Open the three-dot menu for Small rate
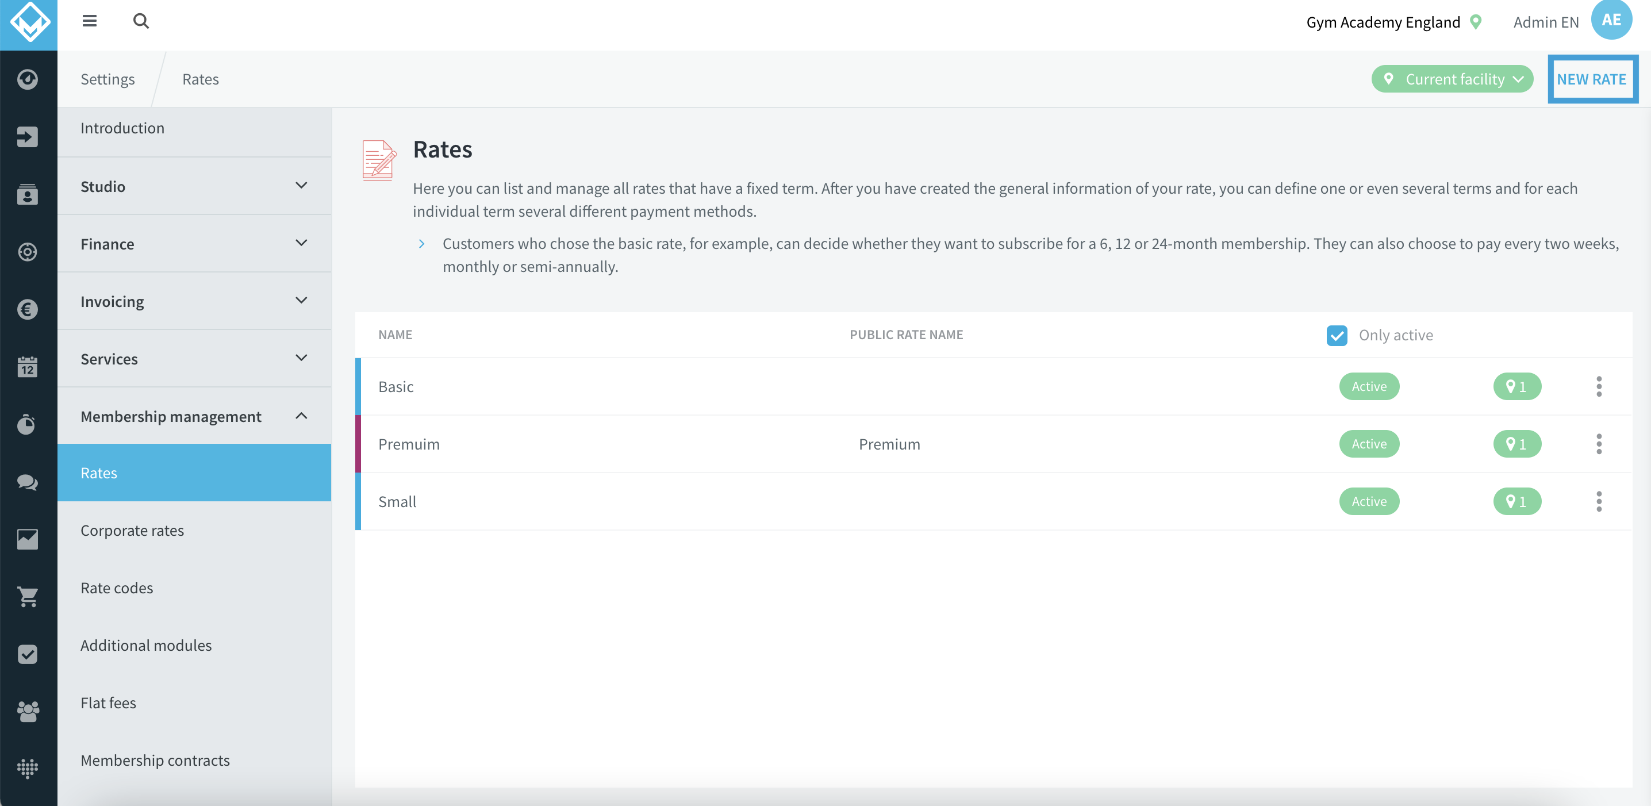The image size is (1651, 806). [x=1599, y=501]
